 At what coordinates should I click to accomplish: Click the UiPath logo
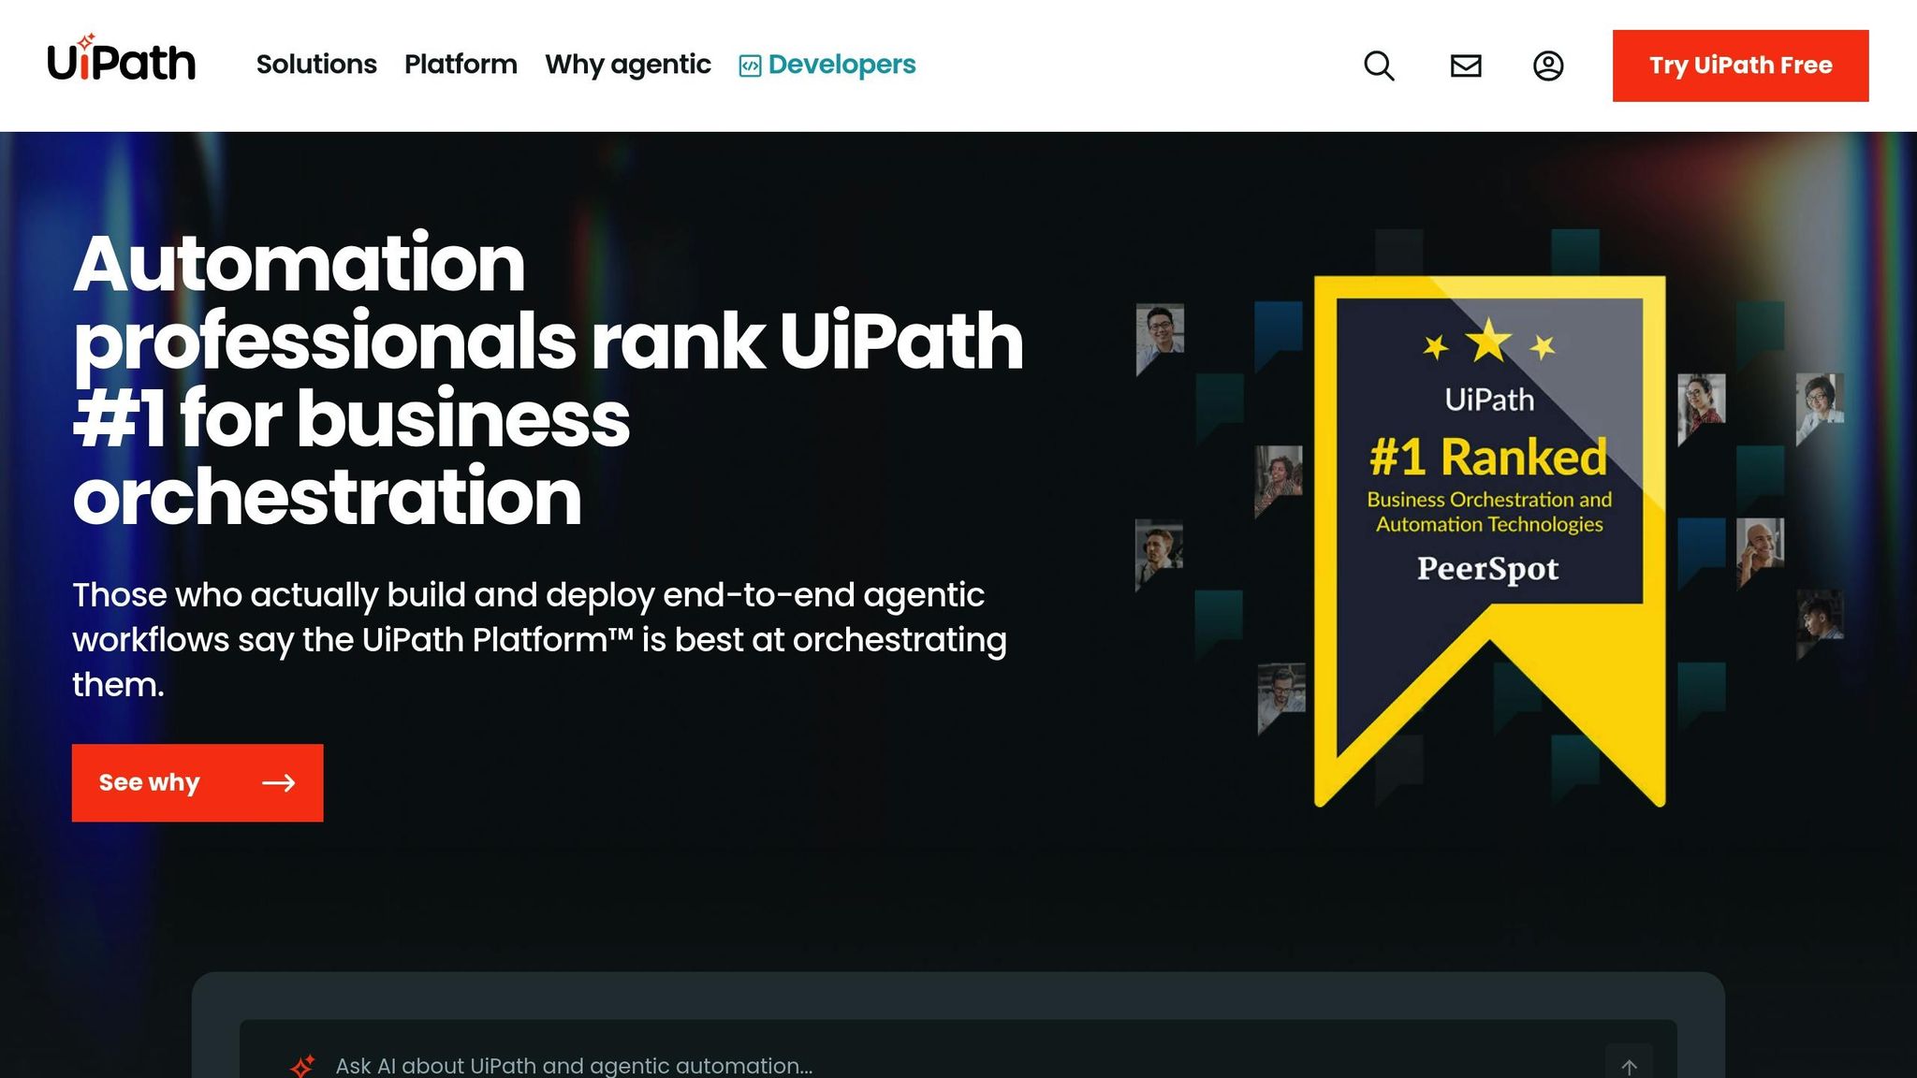click(x=122, y=60)
